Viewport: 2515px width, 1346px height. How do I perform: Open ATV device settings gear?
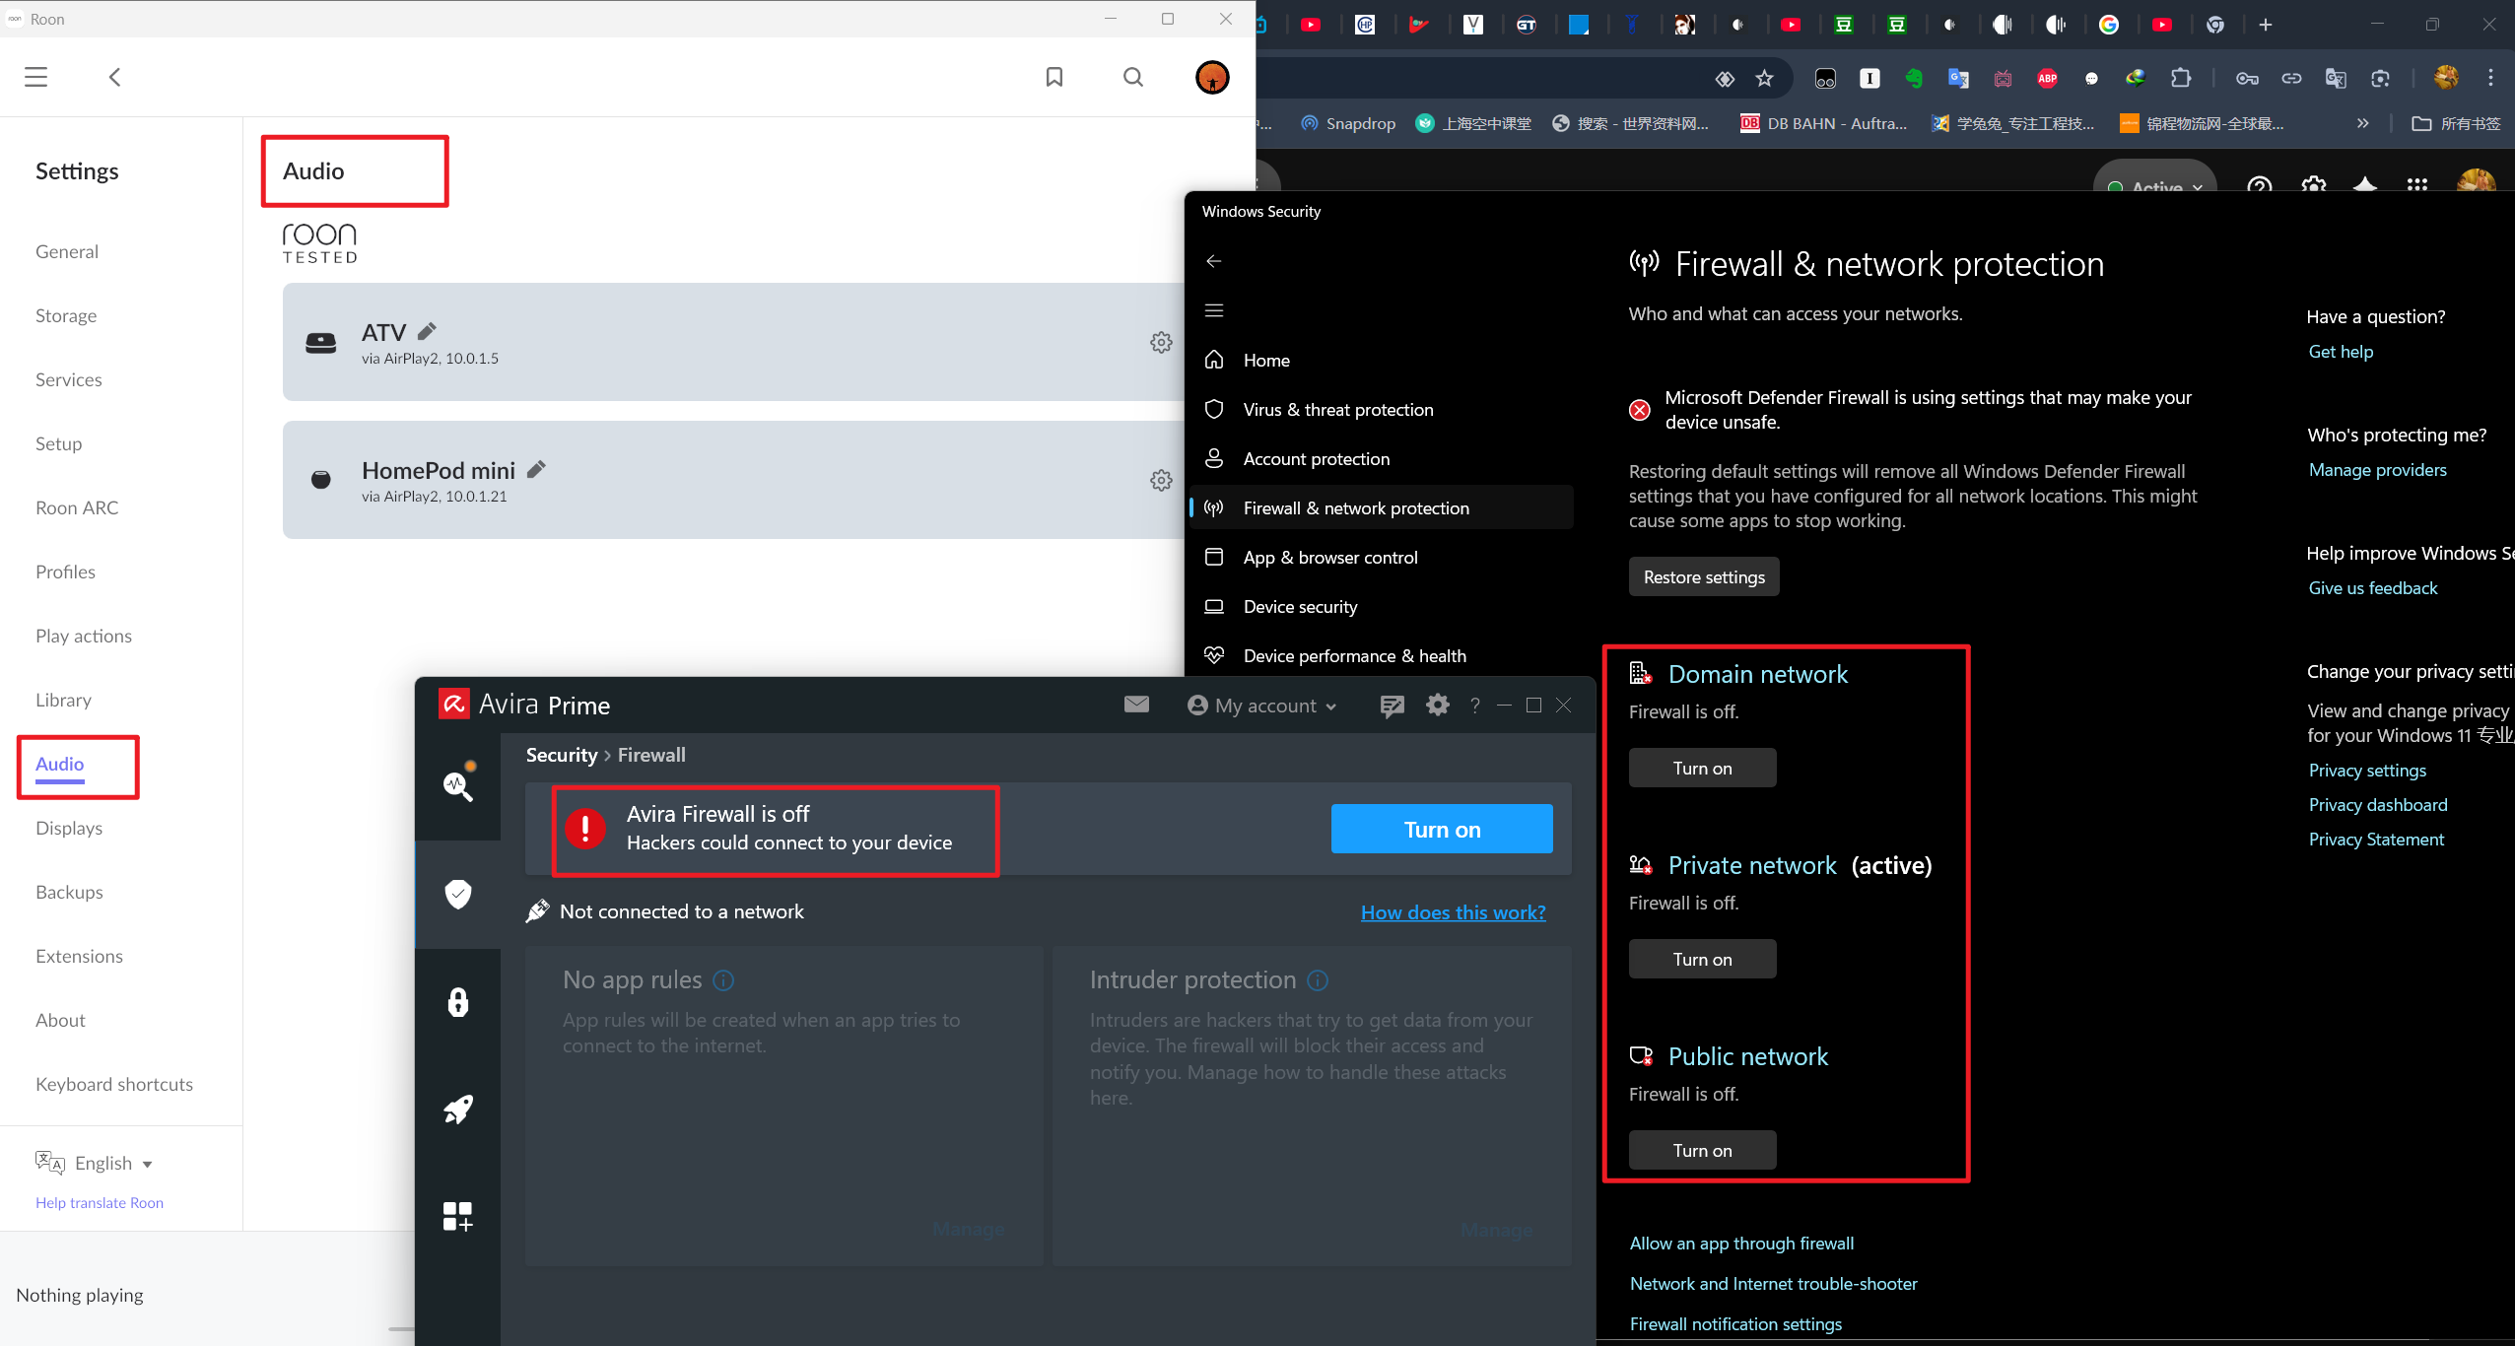coord(1161,342)
